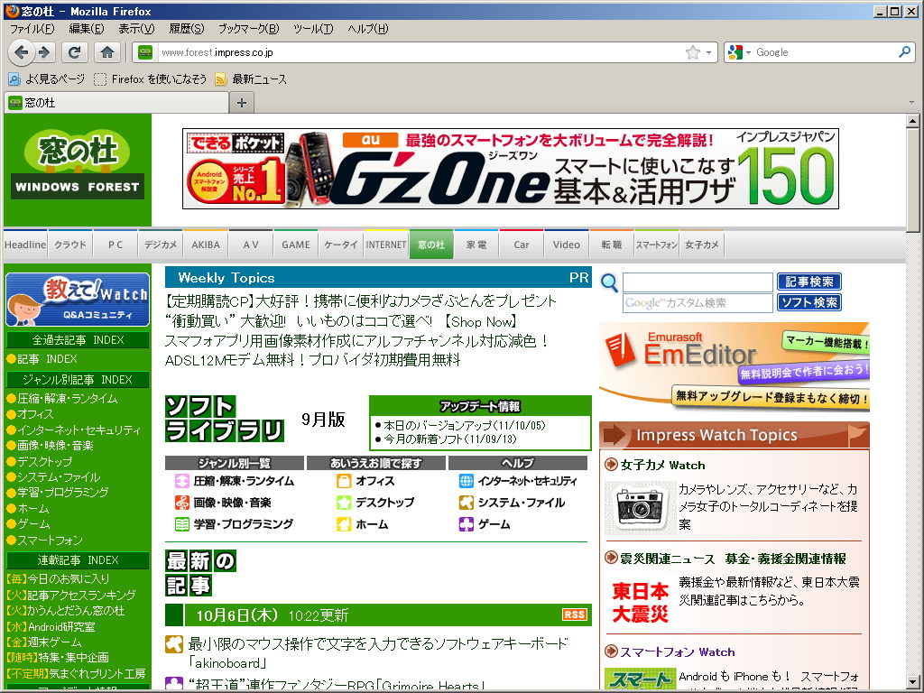Open the 表示(V) menu
This screenshot has width=924, height=693.
point(136,28)
